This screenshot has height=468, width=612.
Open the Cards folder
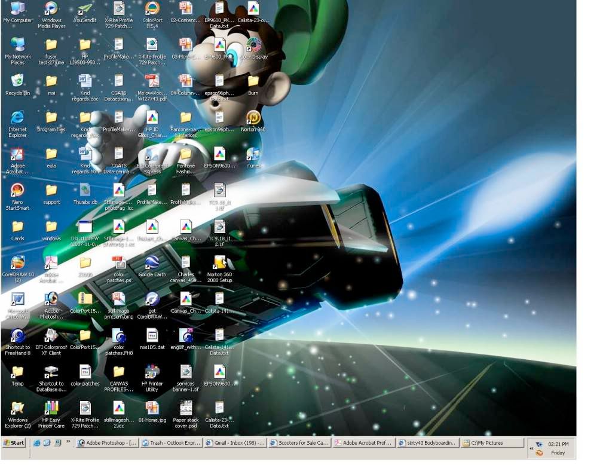point(17,230)
